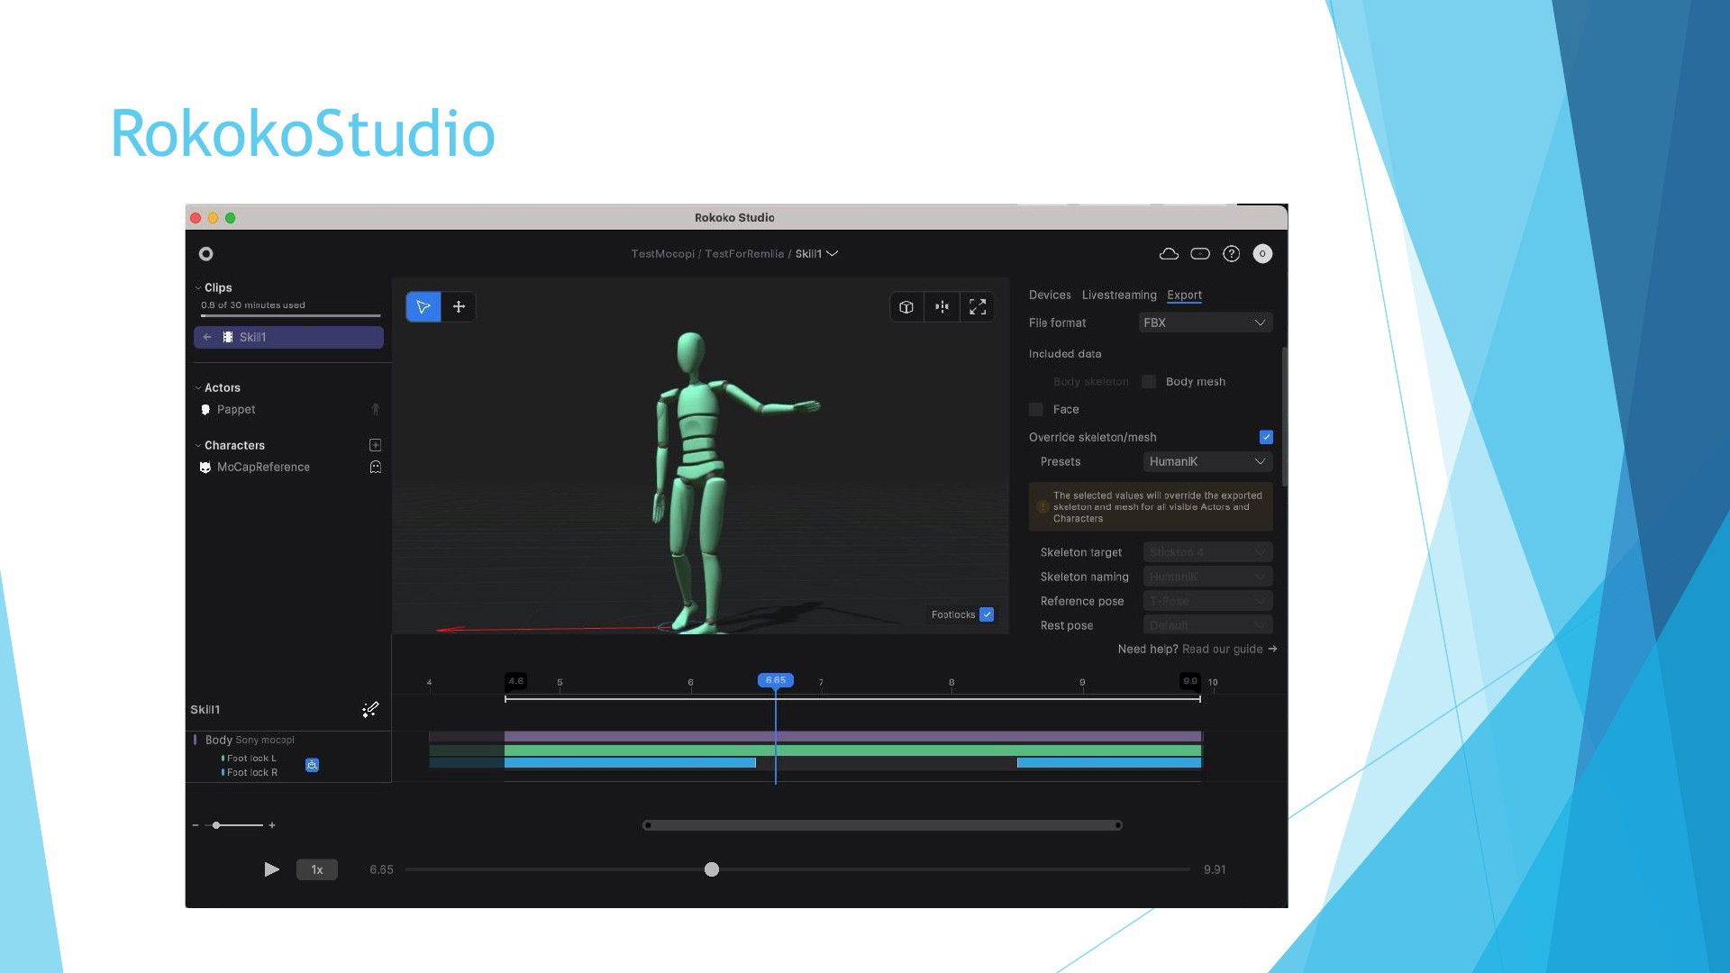The height and width of the screenshot is (973, 1730).
Task: Click the playback scrubber handle
Action: pos(712,869)
